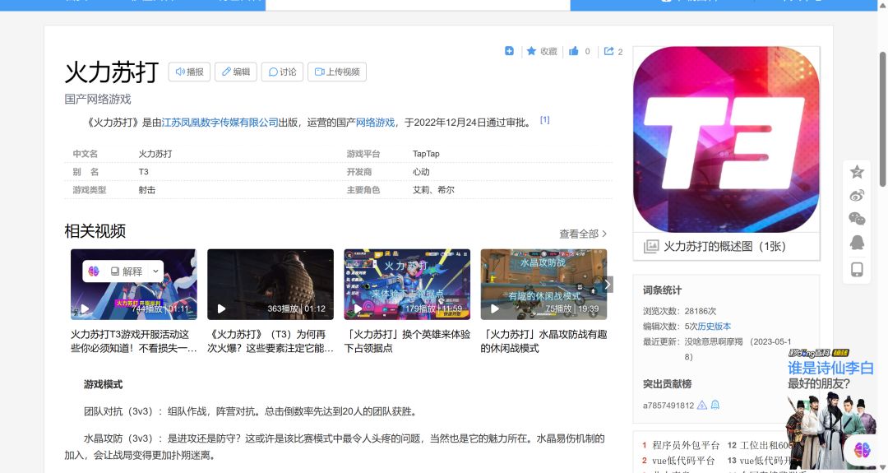Click the speaker icon in the 播报 button
The width and height of the screenshot is (888, 473).
click(x=180, y=72)
